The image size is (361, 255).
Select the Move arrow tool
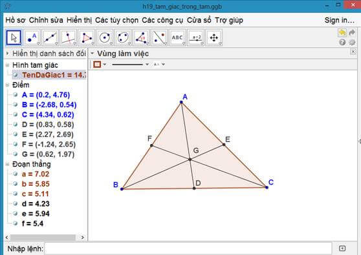(14, 37)
